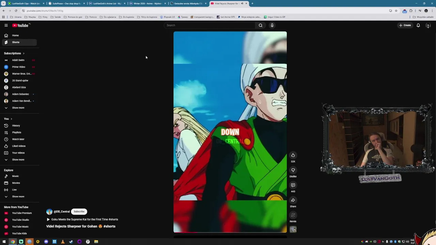
Task: Open Liked videos
Action: click(x=19, y=146)
